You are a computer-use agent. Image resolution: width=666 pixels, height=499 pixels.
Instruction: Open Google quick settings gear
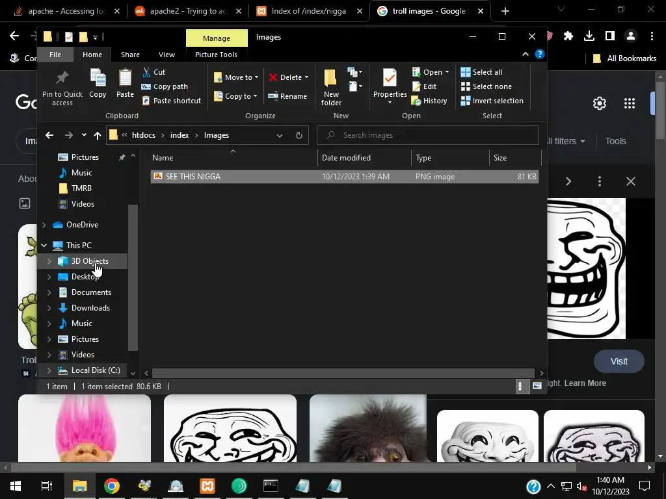[599, 103]
